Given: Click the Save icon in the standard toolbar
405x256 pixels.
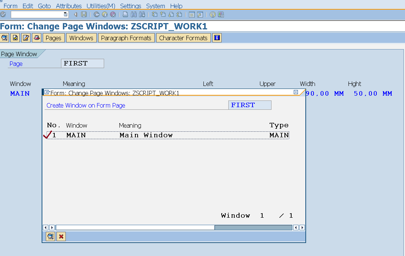Looking at the screenshot, I should [84, 14].
